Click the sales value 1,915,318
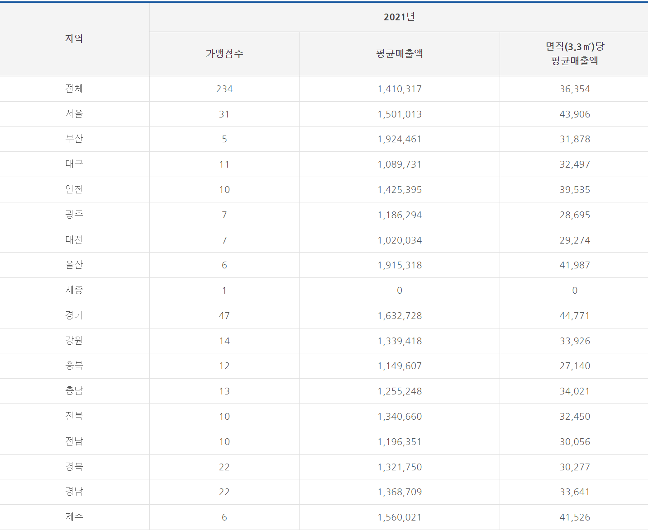Image resolution: width=648 pixels, height=530 pixels. coord(400,265)
